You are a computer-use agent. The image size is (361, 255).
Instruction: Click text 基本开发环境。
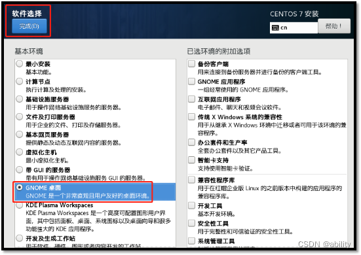[x=216, y=214]
